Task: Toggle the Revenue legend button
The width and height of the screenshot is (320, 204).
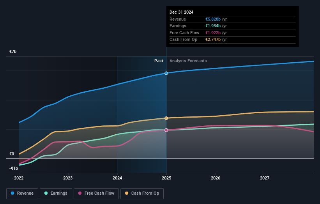Action: point(22,193)
